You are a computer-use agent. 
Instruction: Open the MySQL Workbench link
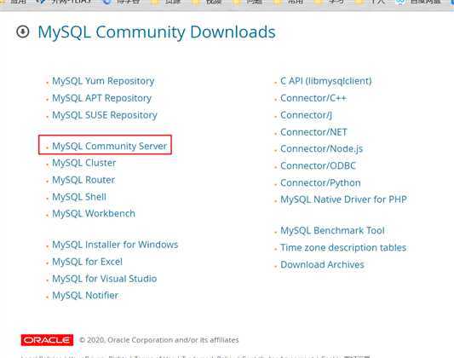click(94, 214)
